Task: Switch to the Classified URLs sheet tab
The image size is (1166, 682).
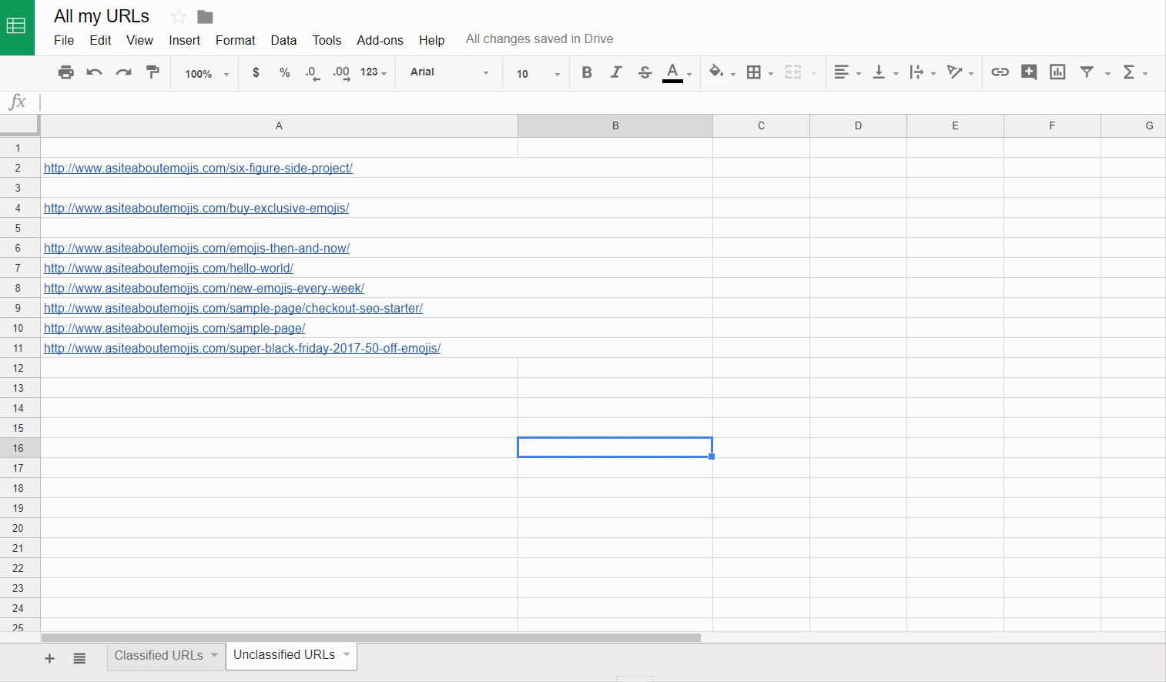Action: (x=159, y=656)
